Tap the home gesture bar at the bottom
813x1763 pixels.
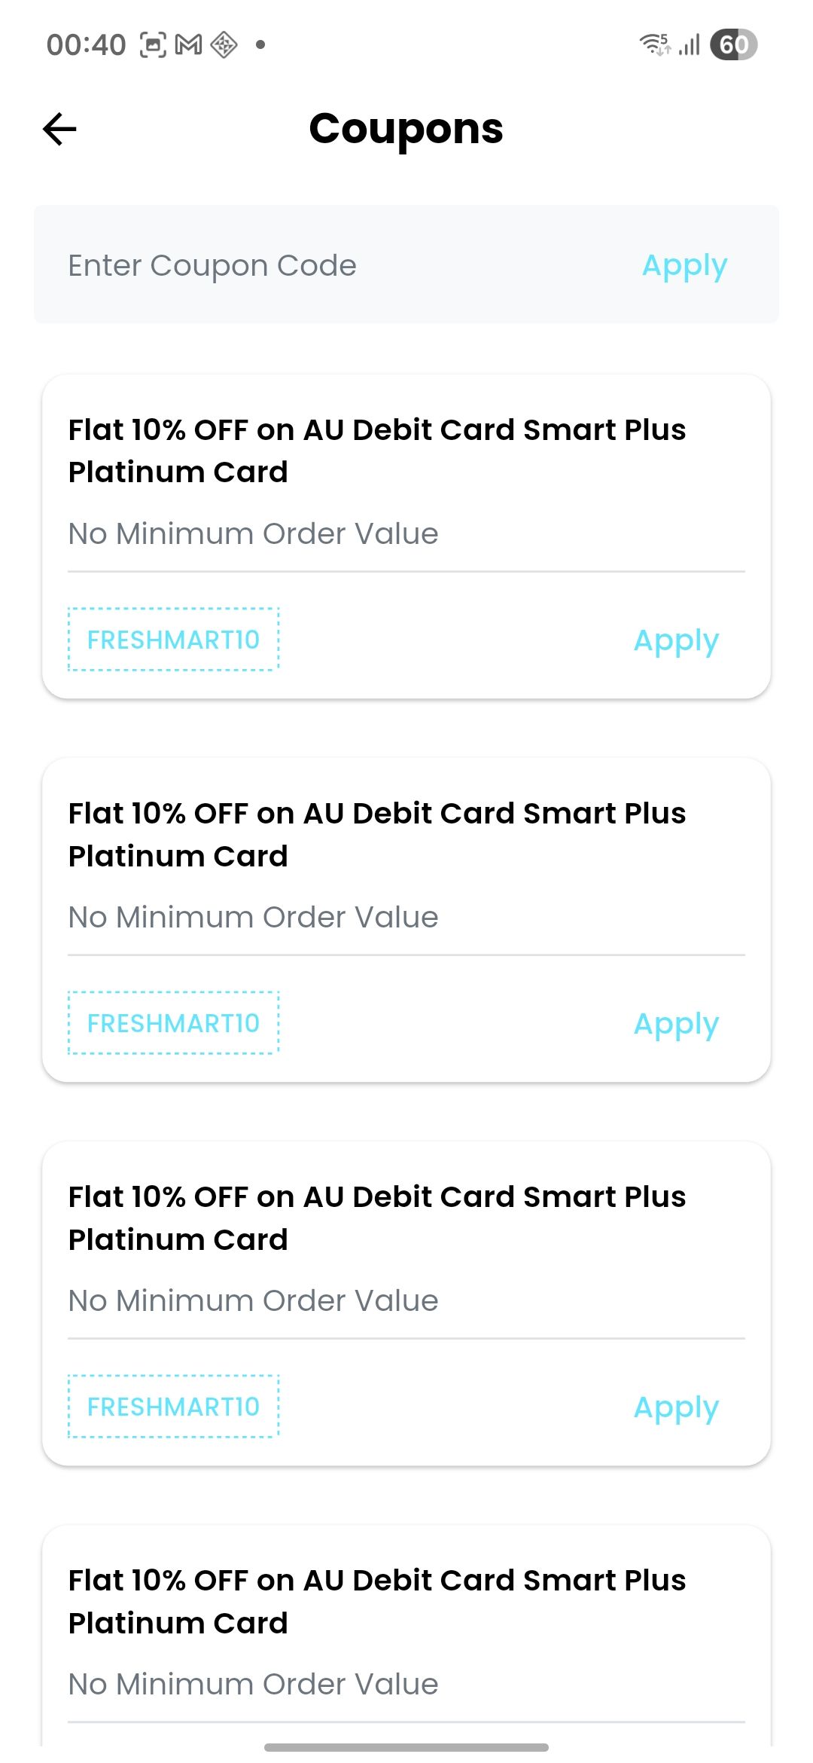tap(406, 1746)
